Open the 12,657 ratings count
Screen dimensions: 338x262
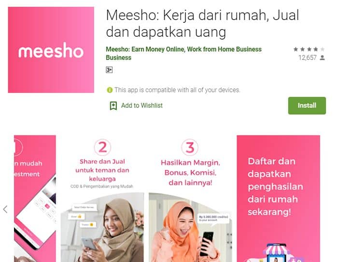[x=308, y=58]
